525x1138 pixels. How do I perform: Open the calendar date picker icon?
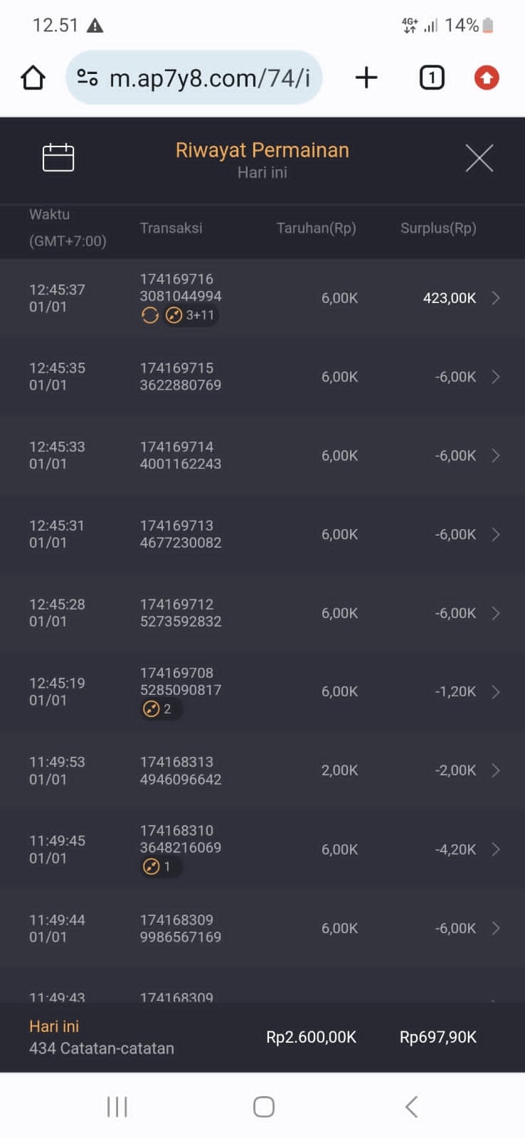click(58, 157)
